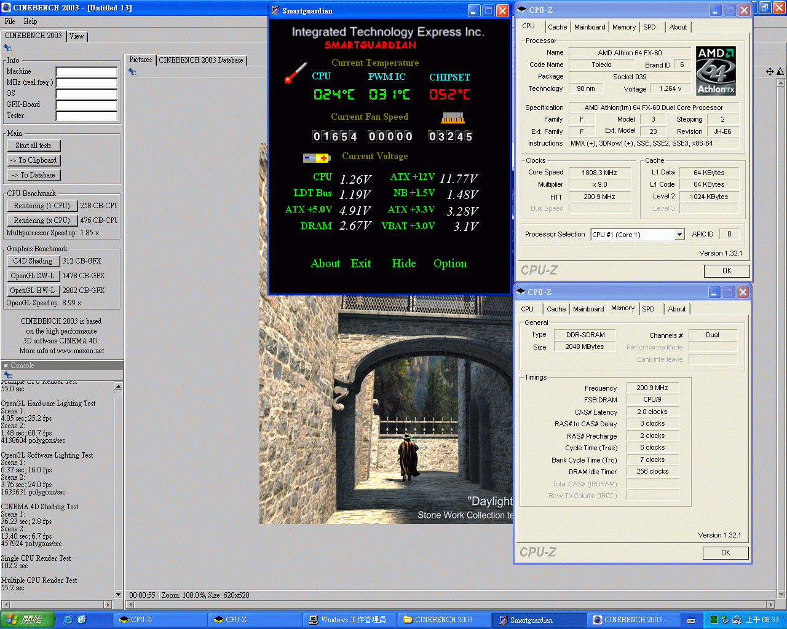The width and height of the screenshot is (787, 629).
Task: Open Cache tab in upper CPU-Z window
Action: click(x=558, y=27)
